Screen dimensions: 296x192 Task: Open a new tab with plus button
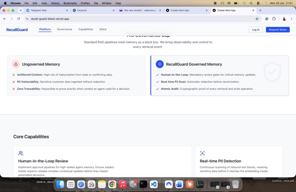(x=260, y=10)
